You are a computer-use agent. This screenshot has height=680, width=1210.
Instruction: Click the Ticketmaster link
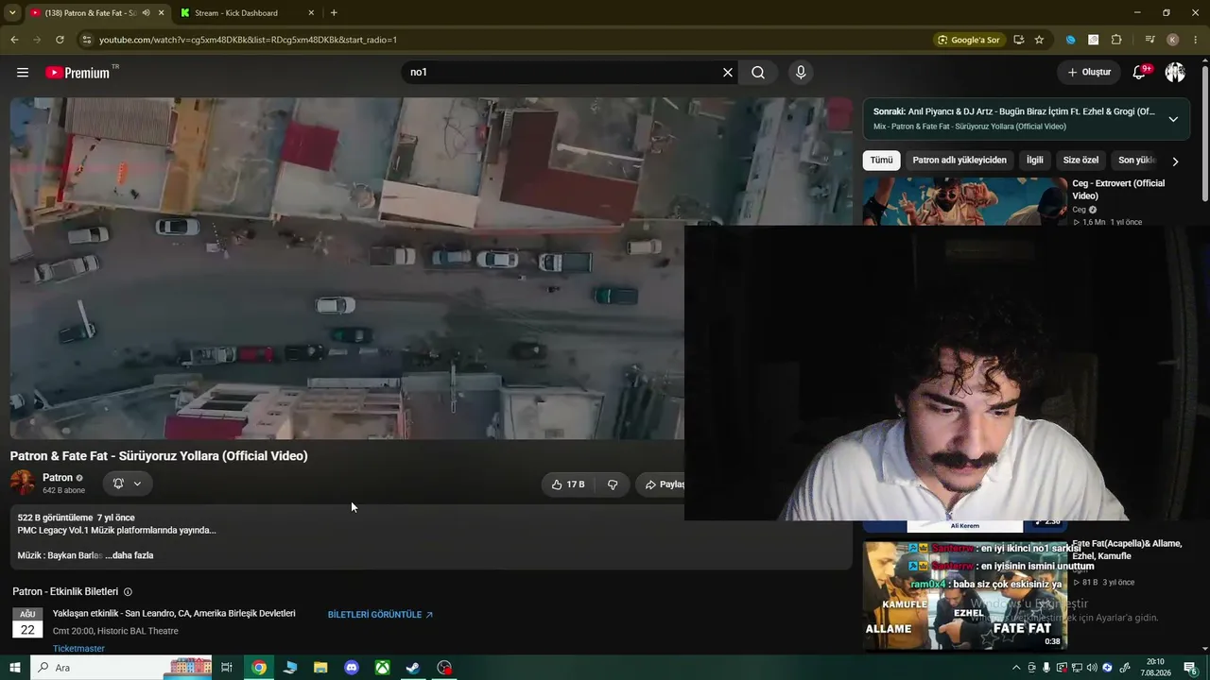78,649
